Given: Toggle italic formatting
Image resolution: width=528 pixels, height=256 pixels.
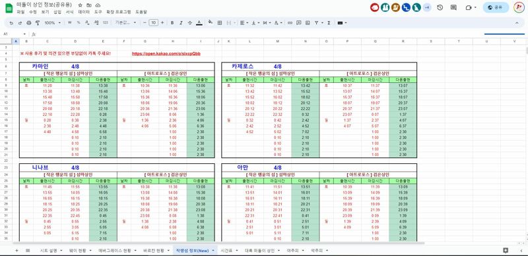Looking at the screenshot, I should click(x=181, y=23).
